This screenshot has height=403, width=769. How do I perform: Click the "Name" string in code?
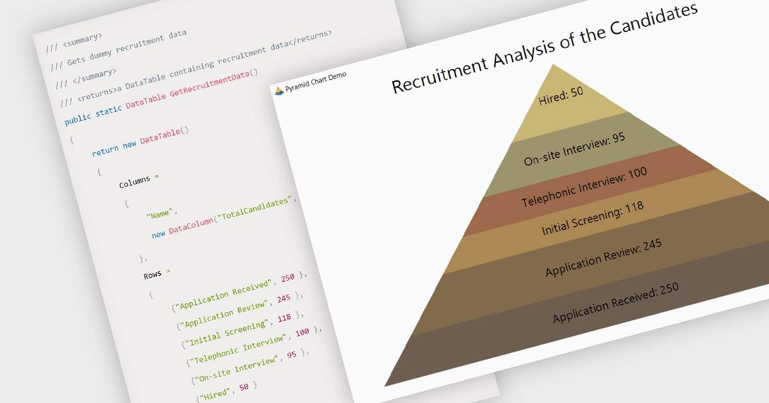(161, 212)
